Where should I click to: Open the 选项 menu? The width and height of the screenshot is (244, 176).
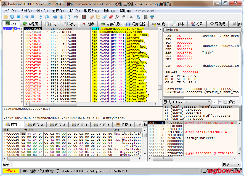coord(109,11)
